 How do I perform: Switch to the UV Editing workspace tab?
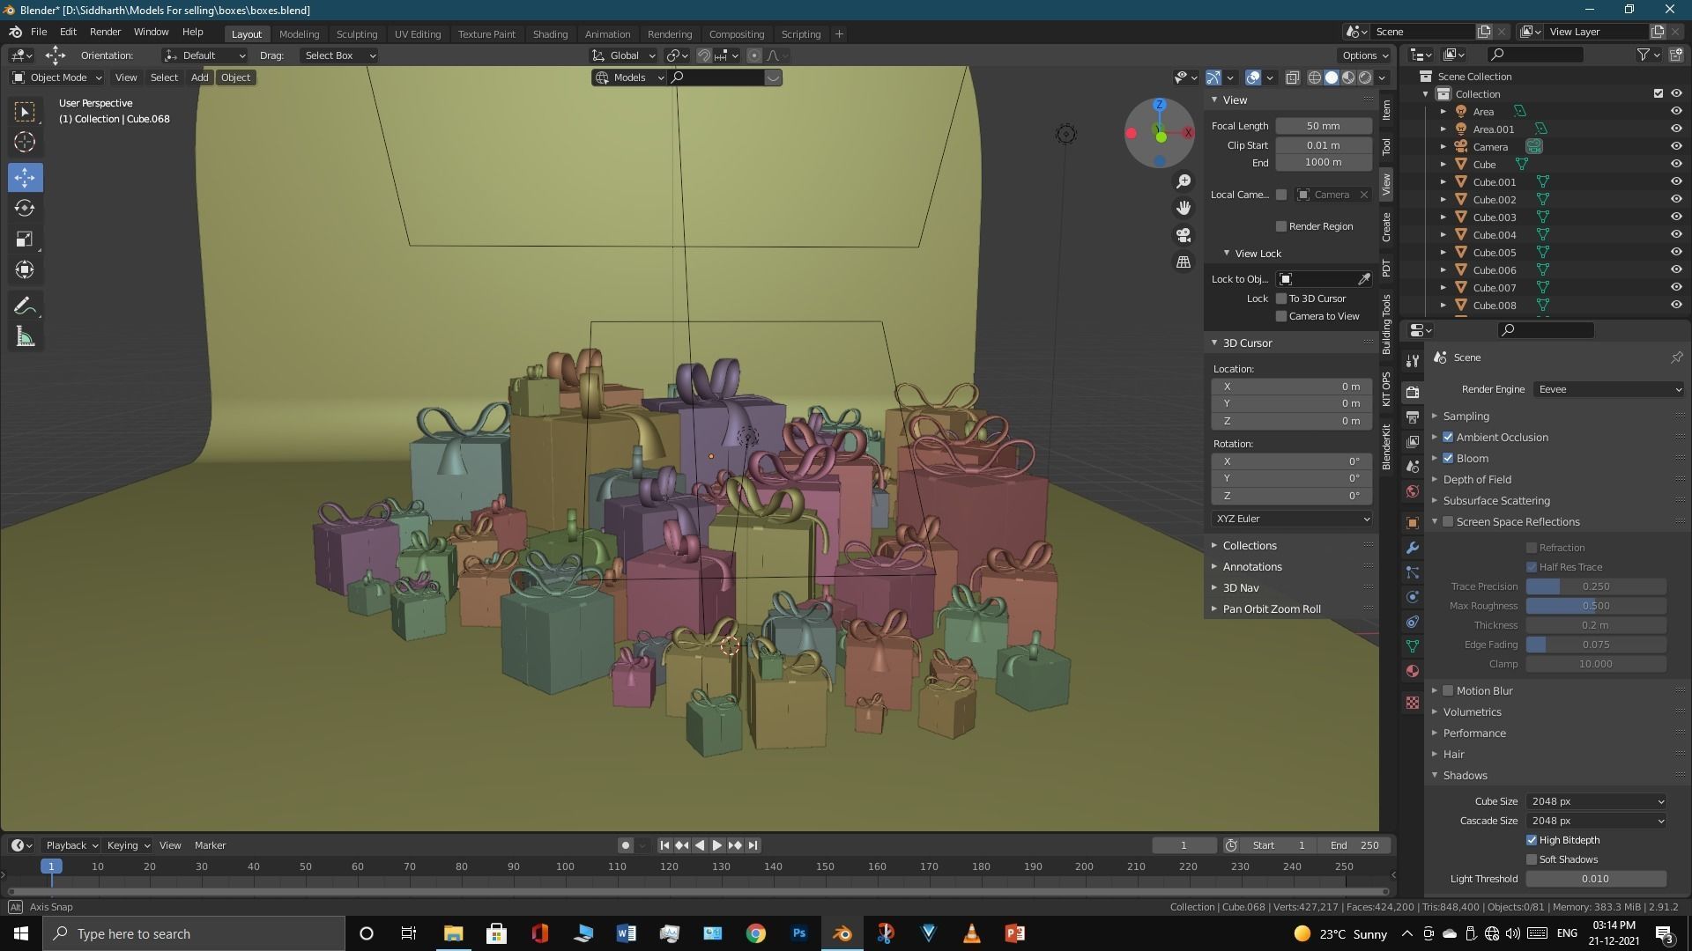(x=417, y=34)
